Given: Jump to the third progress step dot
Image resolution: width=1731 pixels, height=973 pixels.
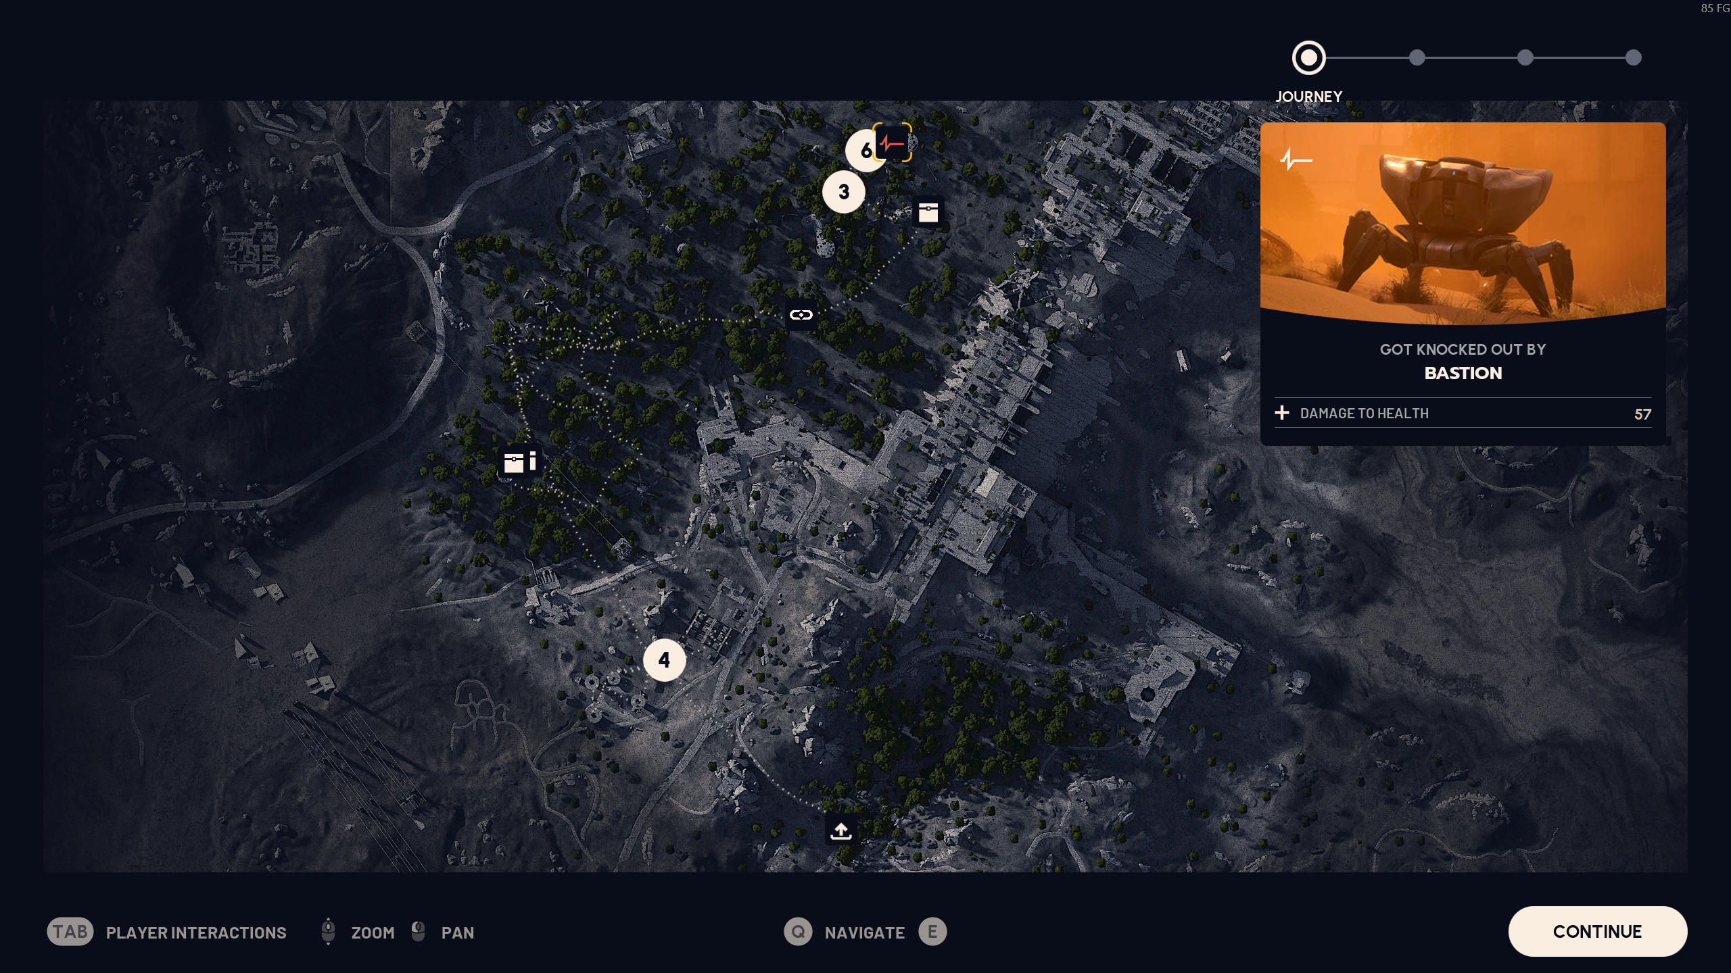Looking at the screenshot, I should [x=1525, y=57].
